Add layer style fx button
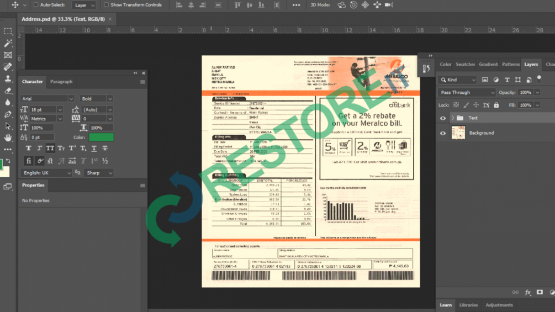The width and height of the screenshot is (555, 312). pyautogui.click(x=528, y=292)
